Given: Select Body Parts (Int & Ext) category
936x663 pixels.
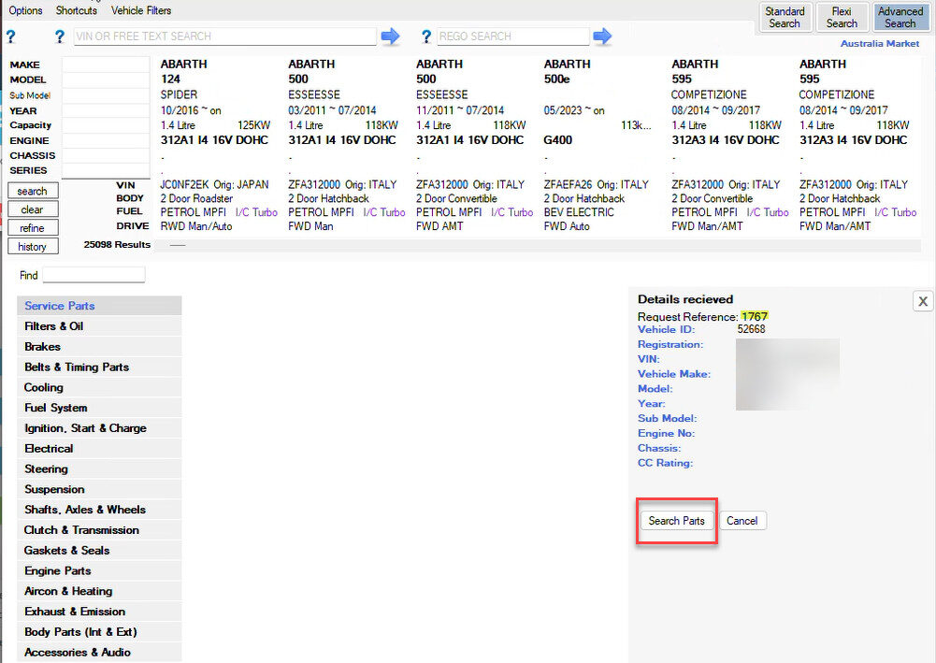Looking at the screenshot, I should pyautogui.click(x=100, y=631).
